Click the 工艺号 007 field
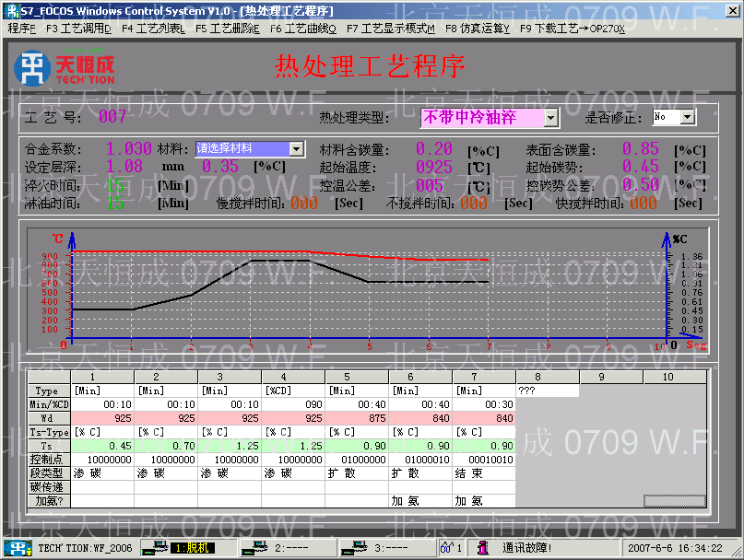The height and width of the screenshot is (560, 744). [x=112, y=117]
